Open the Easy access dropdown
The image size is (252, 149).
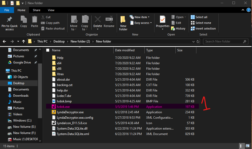(x=141, y=23)
